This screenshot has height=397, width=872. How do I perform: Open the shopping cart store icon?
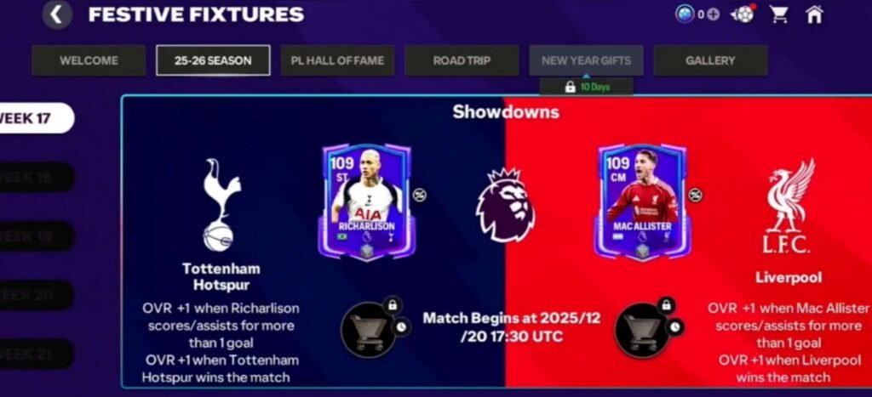click(x=779, y=14)
